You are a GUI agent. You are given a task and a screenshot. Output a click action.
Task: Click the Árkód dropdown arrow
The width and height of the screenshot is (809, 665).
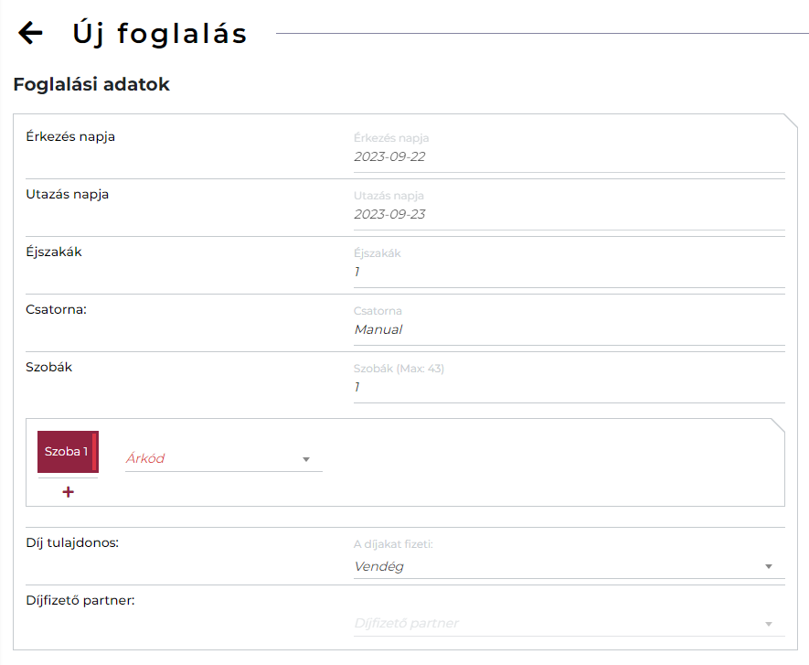pos(306,459)
